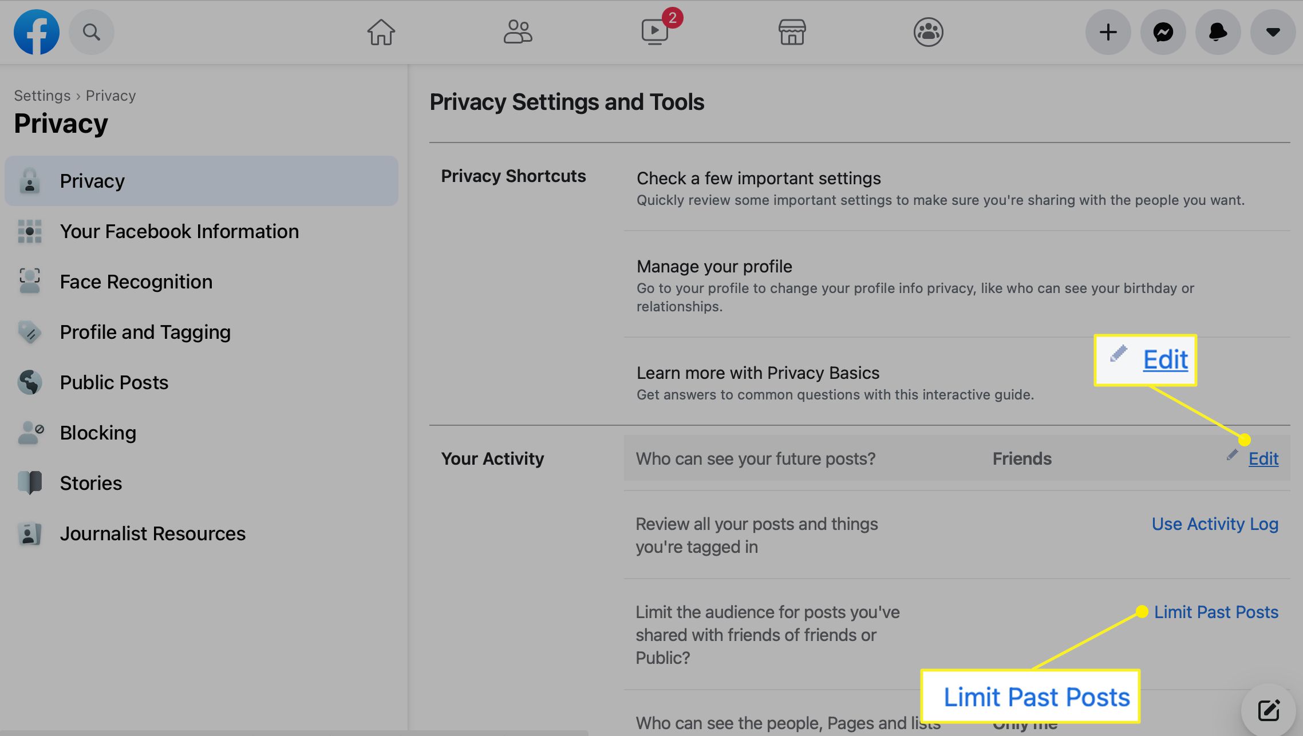Screen dimensions: 1303x736
Task: Open notifications bell icon
Action: [1218, 32]
